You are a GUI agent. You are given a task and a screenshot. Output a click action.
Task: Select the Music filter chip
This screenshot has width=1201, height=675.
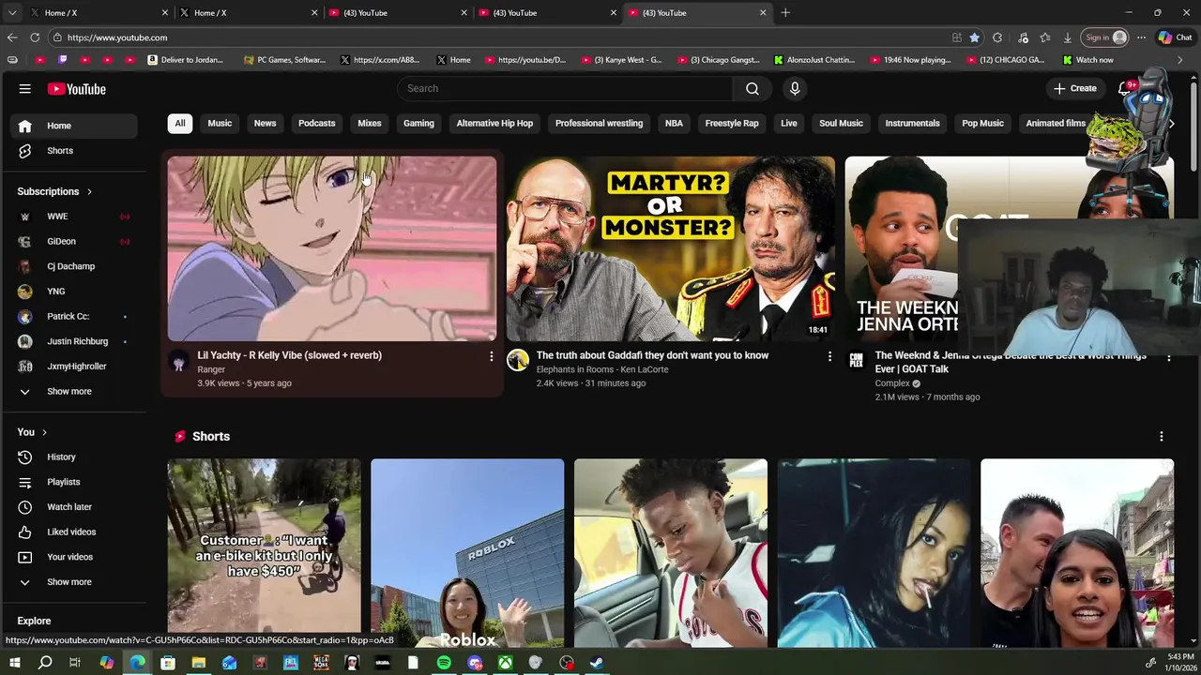click(220, 123)
